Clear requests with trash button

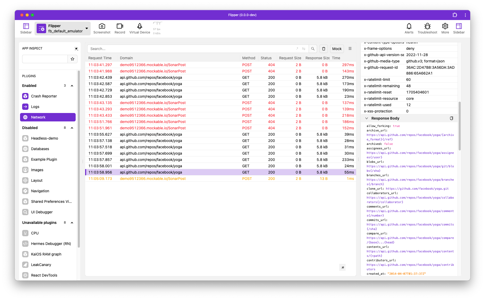pyautogui.click(x=324, y=49)
